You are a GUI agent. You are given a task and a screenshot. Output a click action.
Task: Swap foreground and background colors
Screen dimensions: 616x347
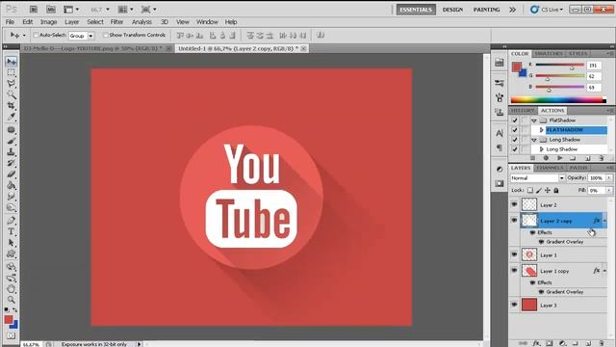(x=15, y=310)
